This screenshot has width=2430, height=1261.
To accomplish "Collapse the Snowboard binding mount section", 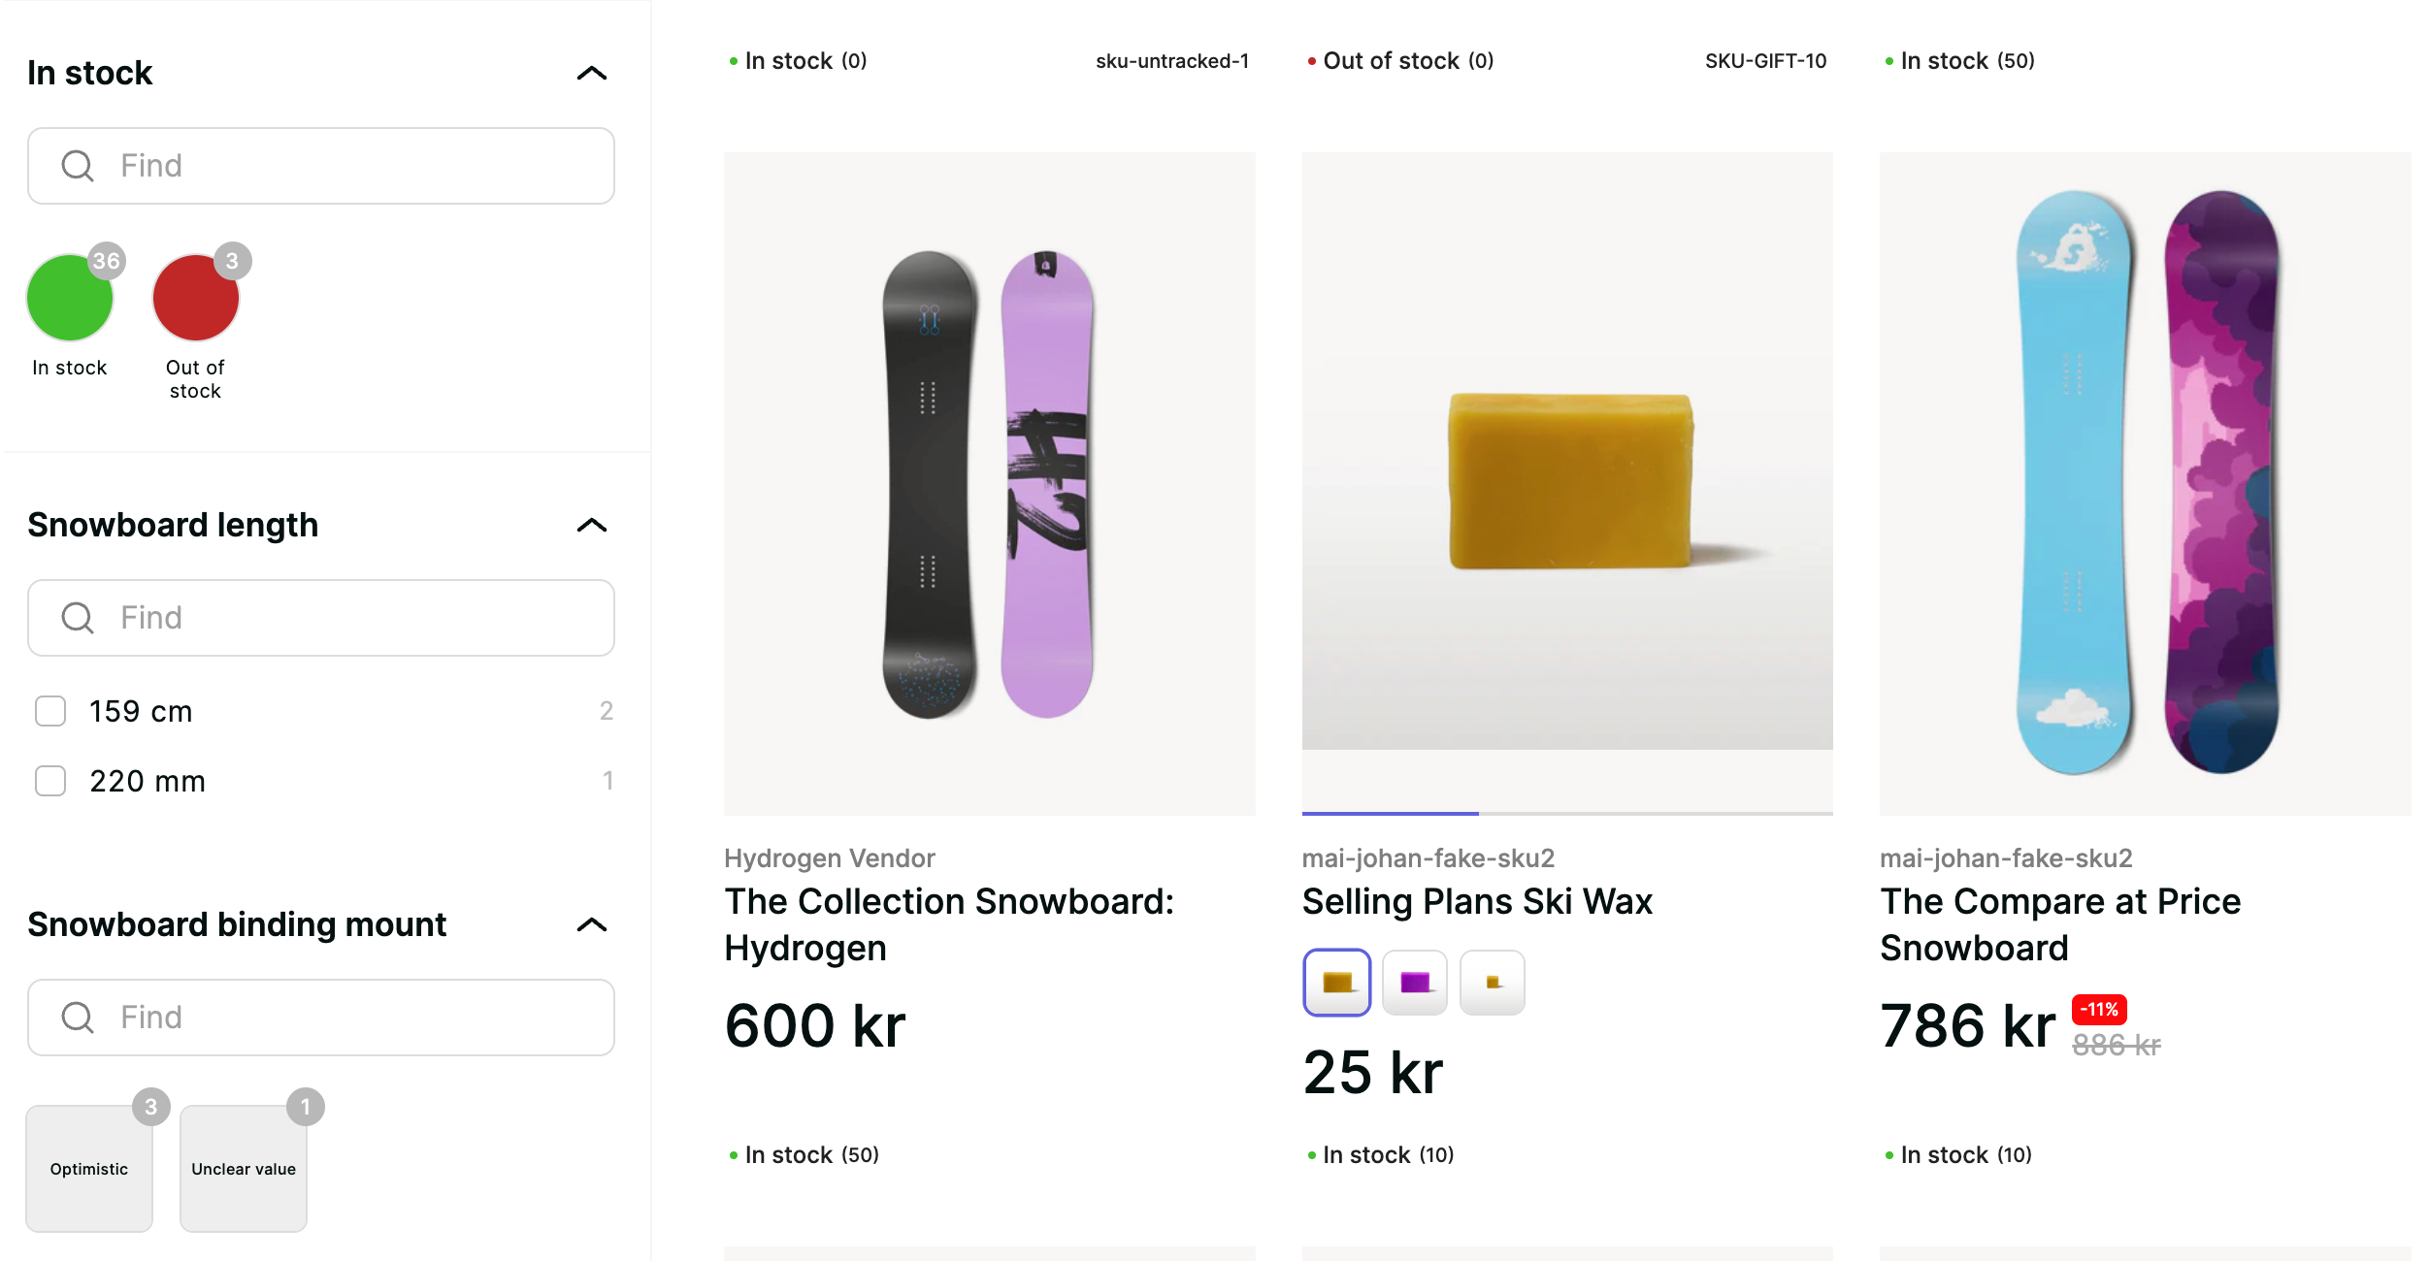I will tap(591, 925).
